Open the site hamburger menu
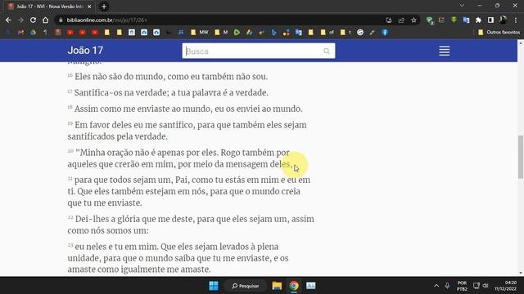524x294 pixels. pyautogui.click(x=444, y=51)
